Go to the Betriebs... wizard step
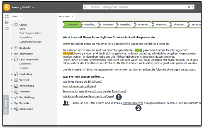Viewport: 204px width, 129px height. [x=126, y=24]
